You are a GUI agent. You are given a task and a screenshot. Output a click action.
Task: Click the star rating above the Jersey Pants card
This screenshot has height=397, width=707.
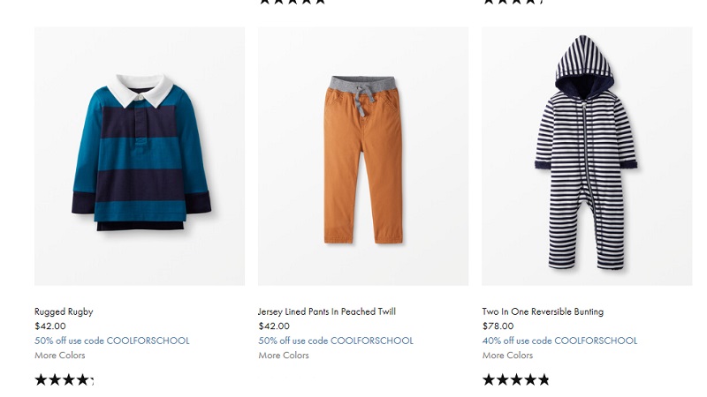293,2
